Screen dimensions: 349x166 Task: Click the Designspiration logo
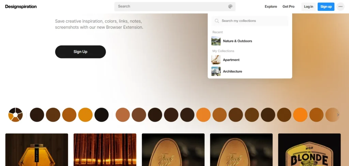tap(21, 7)
